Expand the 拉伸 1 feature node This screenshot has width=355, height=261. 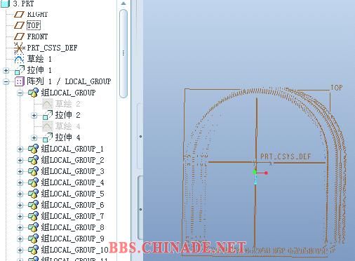pos(6,70)
